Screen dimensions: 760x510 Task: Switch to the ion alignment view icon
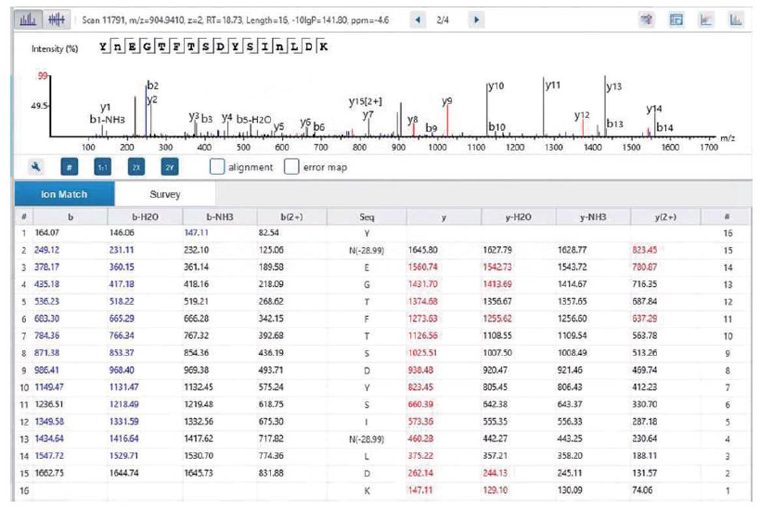tap(57, 20)
